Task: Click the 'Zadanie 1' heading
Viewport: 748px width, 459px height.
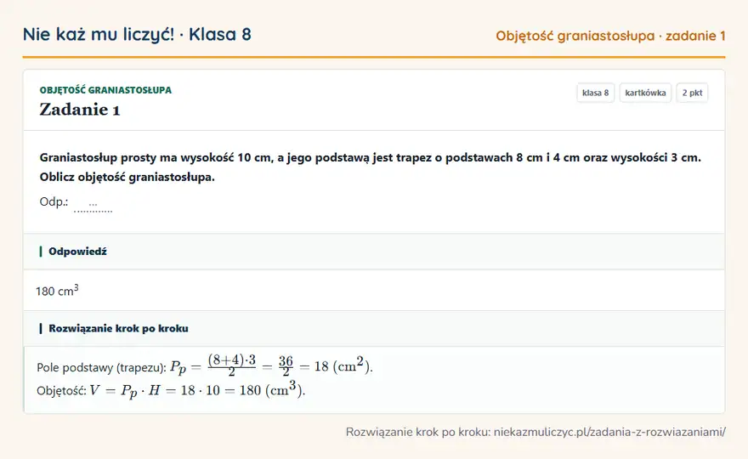Action: click(x=80, y=110)
